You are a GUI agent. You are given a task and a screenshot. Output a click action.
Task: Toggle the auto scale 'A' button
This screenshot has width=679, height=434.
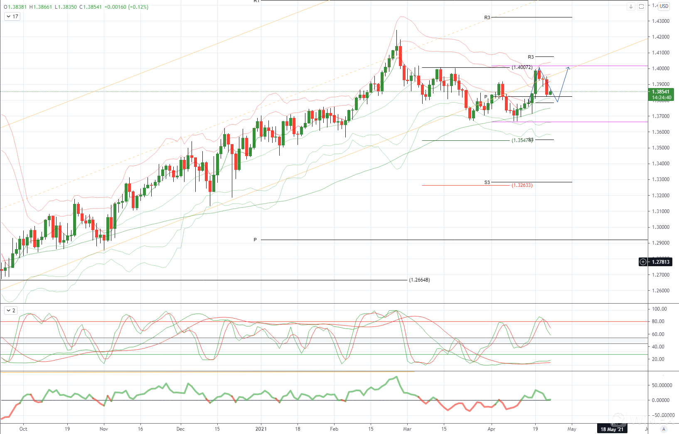click(664, 429)
